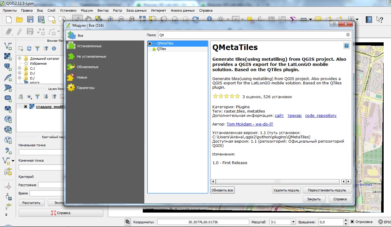Toggle the mouse extents icon beside Координаты
Image resolution: width=391 pixels, height=227 pixels.
128,222
